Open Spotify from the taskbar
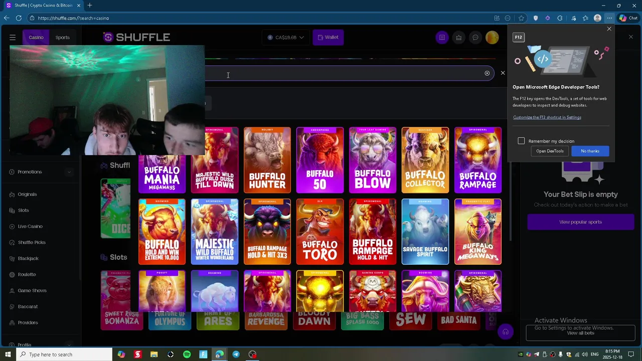The height and width of the screenshot is (361, 642). 187,354
